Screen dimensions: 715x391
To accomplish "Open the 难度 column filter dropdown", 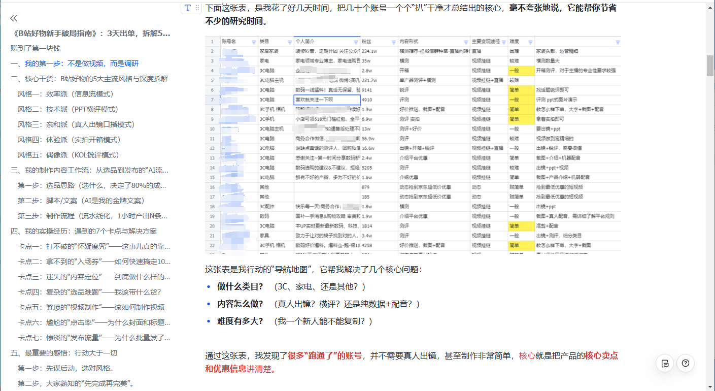I will pyautogui.click(x=530, y=42).
